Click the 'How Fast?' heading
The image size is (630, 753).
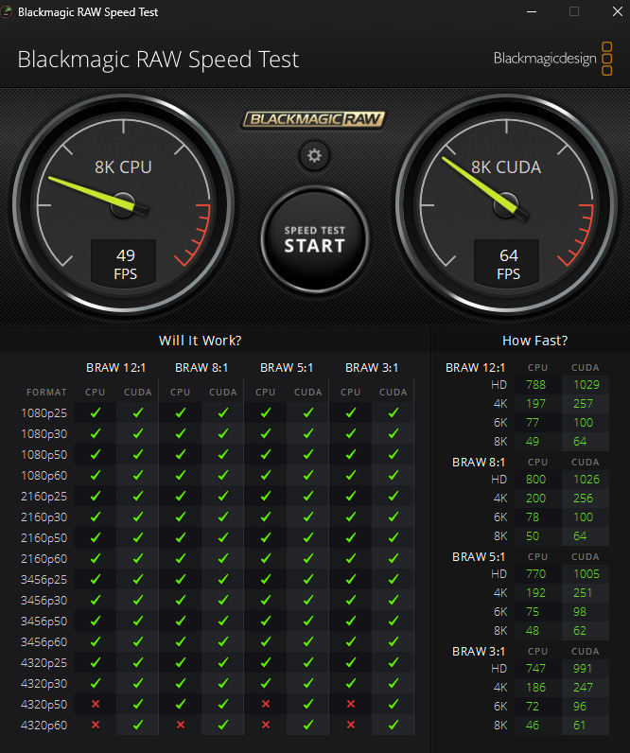pos(534,341)
